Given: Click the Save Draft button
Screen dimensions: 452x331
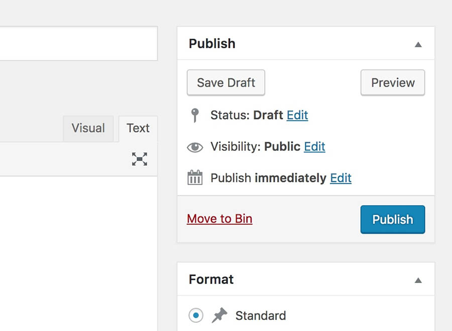Looking at the screenshot, I should pyautogui.click(x=226, y=83).
